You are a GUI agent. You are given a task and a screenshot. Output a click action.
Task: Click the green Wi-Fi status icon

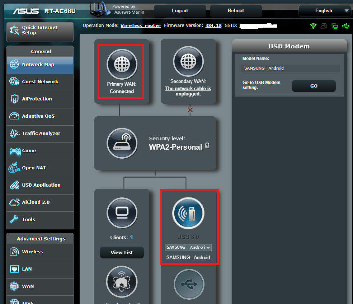313,26
